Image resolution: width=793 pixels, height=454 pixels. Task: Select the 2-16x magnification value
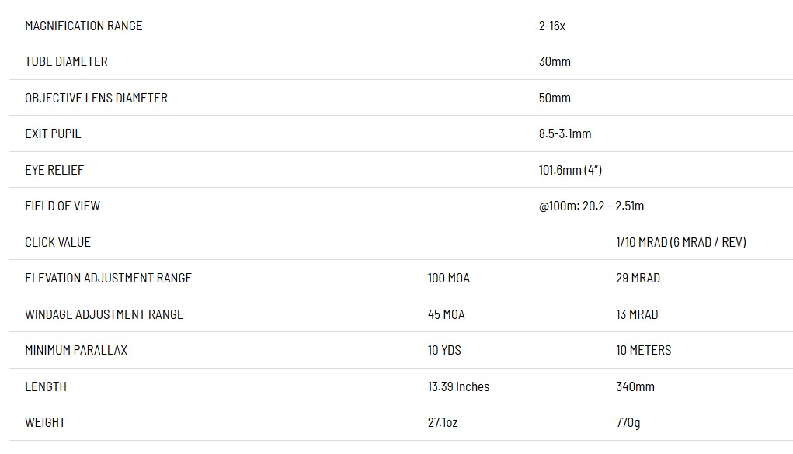[551, 26]
